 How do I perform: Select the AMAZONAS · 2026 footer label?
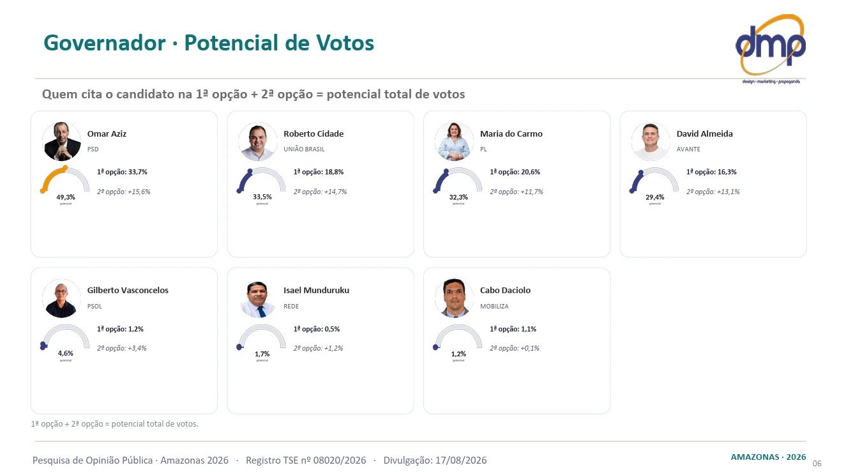tap(768, 457)
